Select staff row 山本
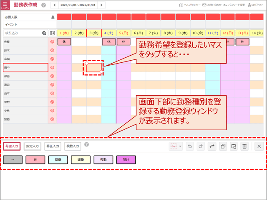This screenshot has width=267, height=200. tap(25, 93)
